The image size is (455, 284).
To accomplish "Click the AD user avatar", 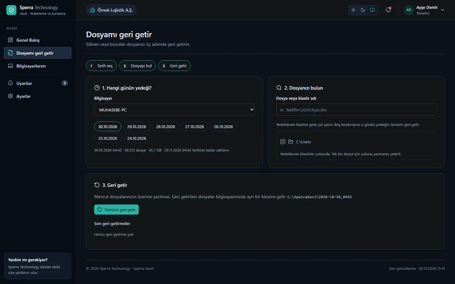I will point(409,10).
